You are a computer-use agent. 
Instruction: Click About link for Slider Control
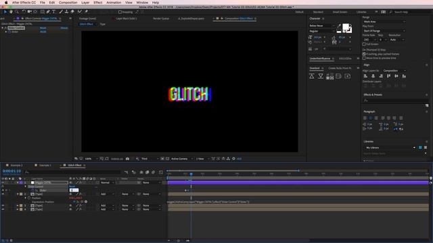click(64, 28)
